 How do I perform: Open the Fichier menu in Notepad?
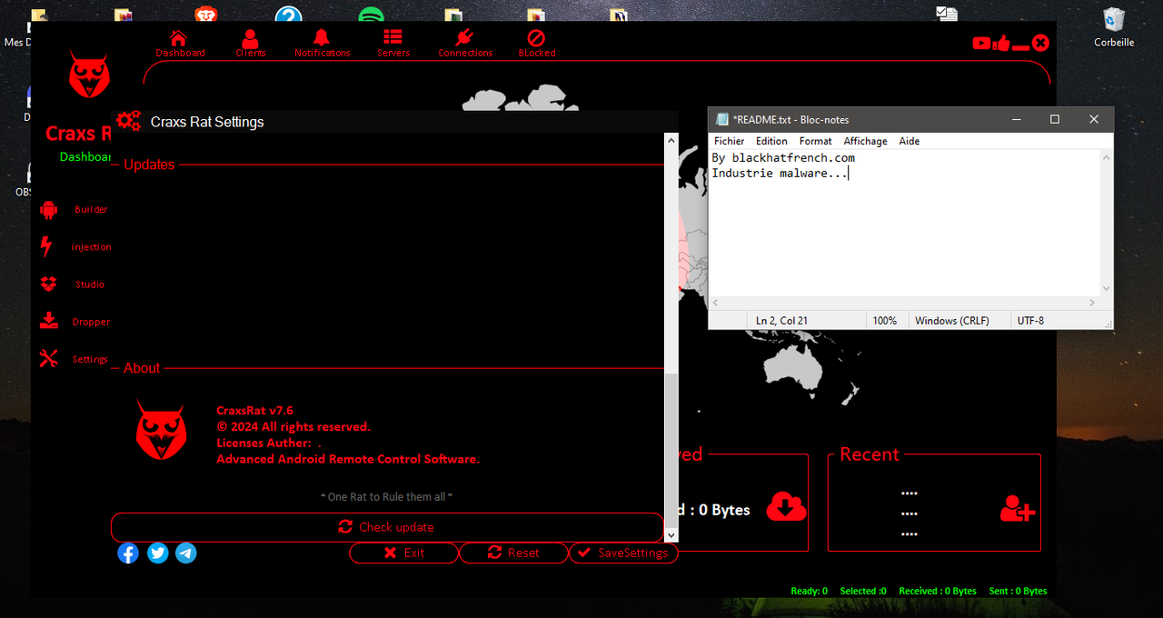(x=729, y=141)
